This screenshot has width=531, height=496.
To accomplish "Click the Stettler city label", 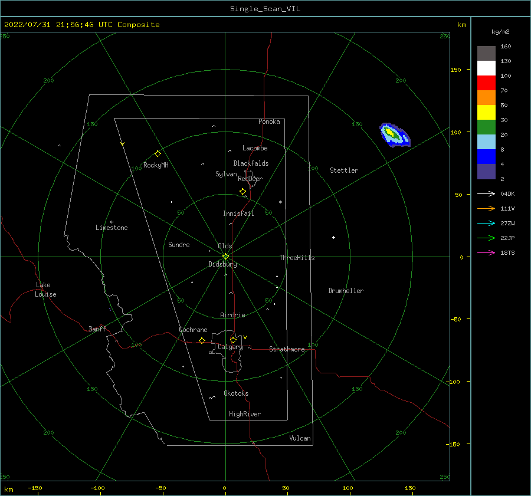I will pos(344,170).
